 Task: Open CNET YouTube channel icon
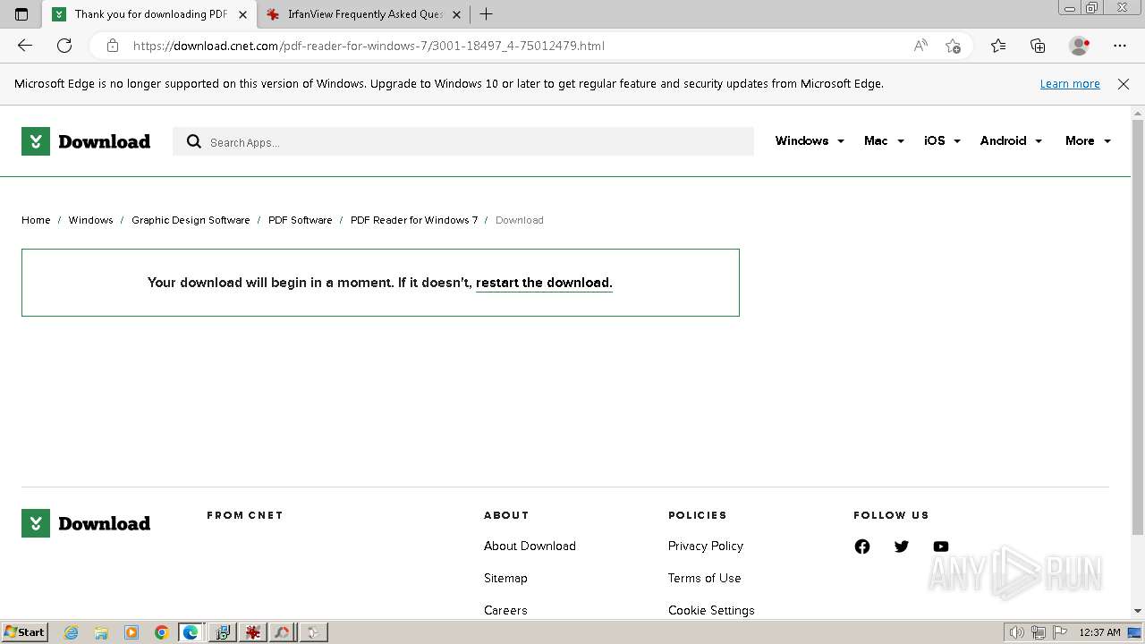[x=941, y=547]
